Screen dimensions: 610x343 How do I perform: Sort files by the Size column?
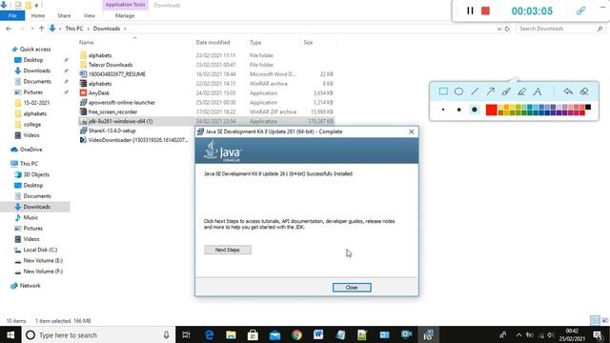point(308,42)
